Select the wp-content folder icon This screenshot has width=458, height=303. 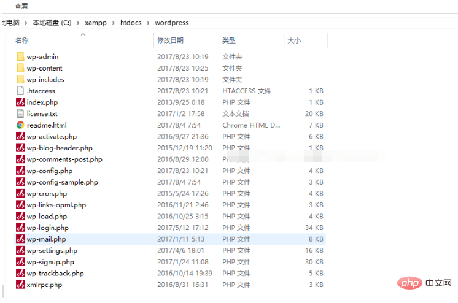click(20, 68)
